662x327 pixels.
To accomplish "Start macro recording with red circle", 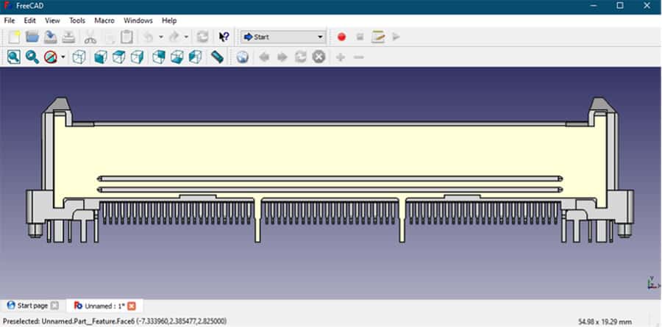I will 341,37.
